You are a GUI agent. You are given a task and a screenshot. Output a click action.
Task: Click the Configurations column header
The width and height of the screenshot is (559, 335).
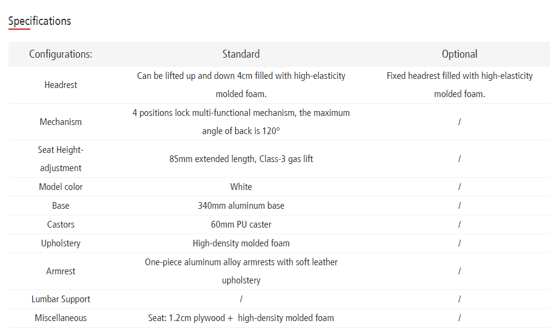[x=61, y=54]
